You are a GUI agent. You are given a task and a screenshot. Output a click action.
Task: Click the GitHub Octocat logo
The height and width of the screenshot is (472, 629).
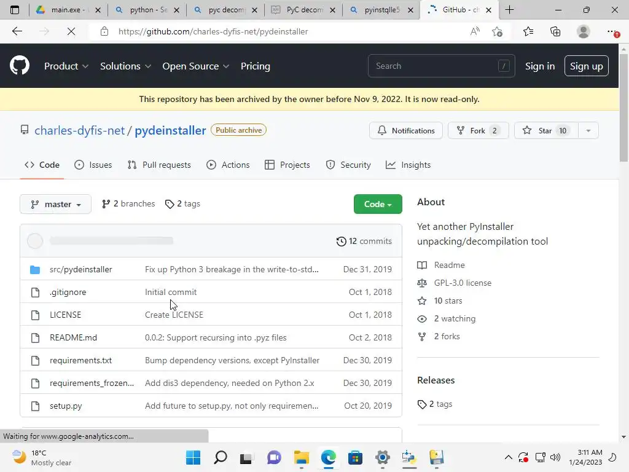click(x=19, y=66)
